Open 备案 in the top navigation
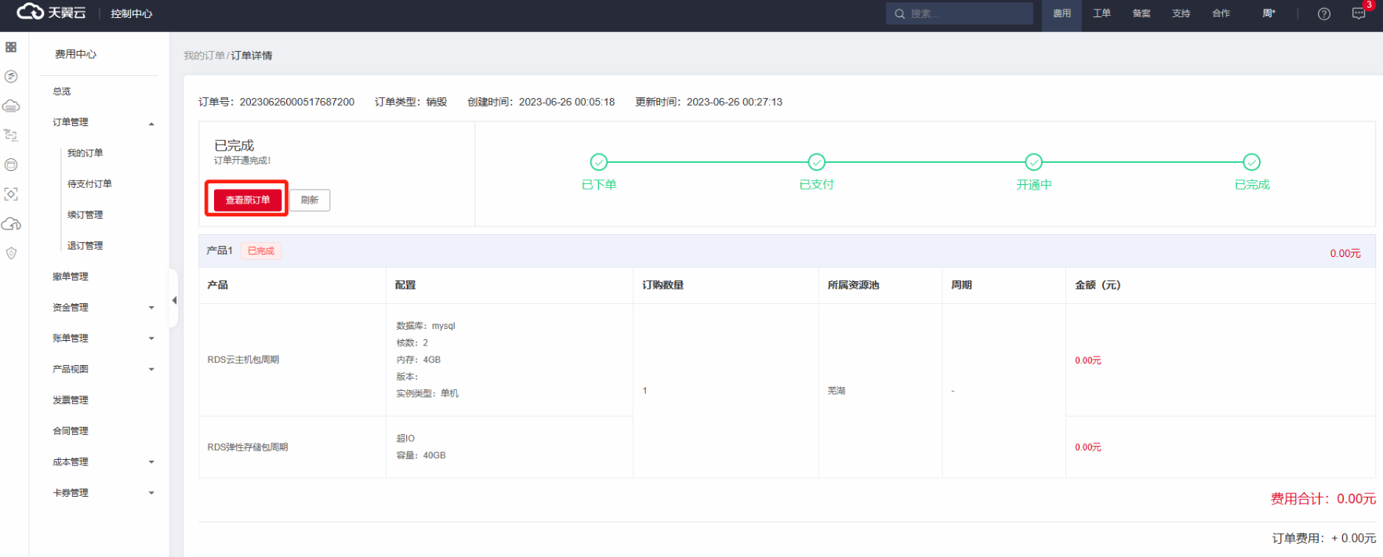The image size is (1383, 557). [1142, 13]
